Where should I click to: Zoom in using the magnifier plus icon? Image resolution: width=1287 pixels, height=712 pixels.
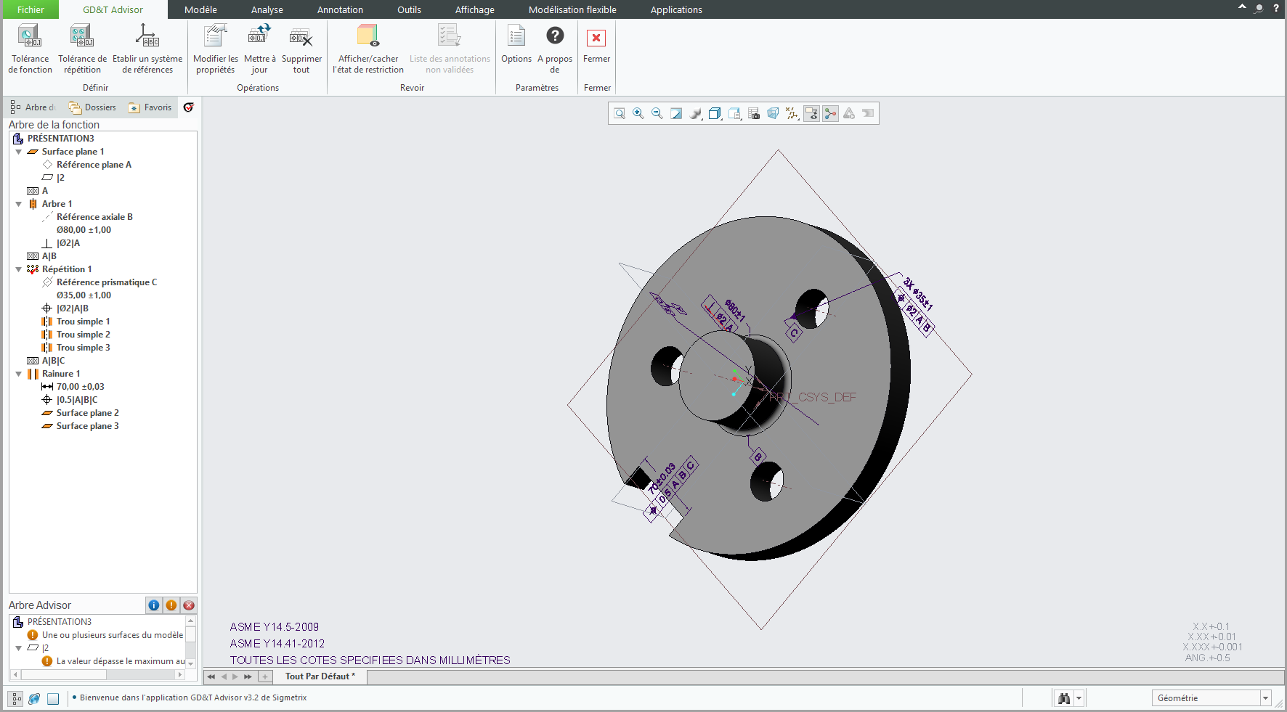tap(638, 113)
